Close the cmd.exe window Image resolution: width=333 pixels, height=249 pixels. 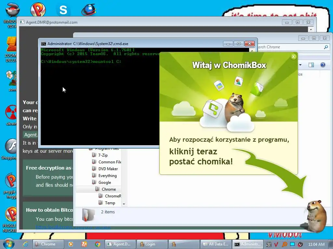(249, 44)
